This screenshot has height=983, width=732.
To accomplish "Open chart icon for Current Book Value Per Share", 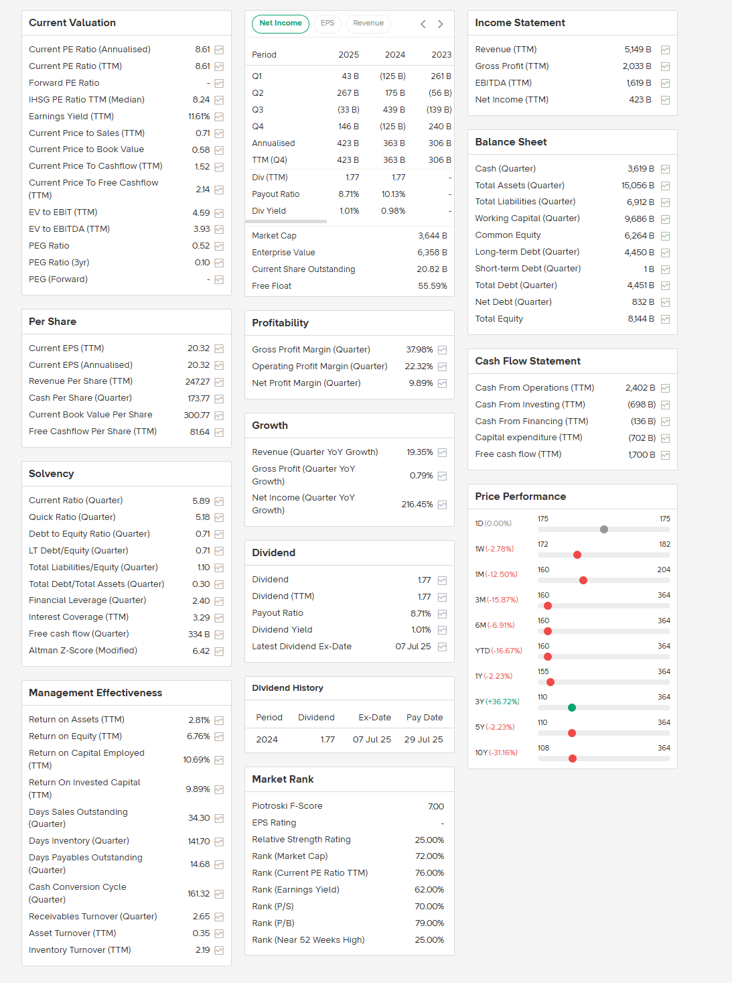I will point(219,415).
